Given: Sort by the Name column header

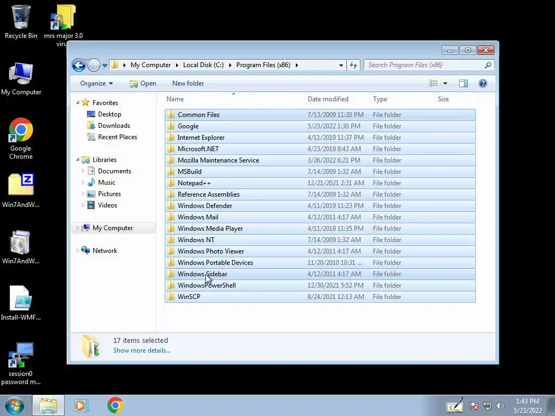Looking at the screenshot, I should pyautogui.click(x=234, y=99).
